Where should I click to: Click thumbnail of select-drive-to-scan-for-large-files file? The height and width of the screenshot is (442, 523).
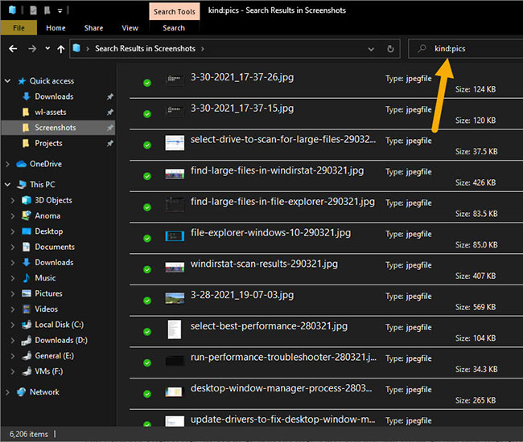[x=175, y=143]
